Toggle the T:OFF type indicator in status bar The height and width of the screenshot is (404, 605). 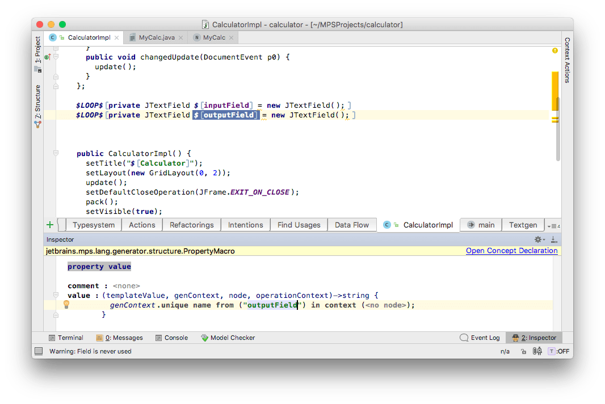558,351
